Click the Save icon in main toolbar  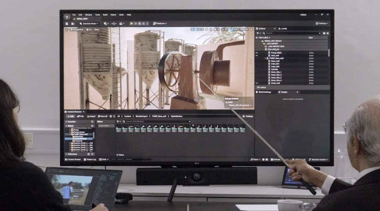coord(67,23)
